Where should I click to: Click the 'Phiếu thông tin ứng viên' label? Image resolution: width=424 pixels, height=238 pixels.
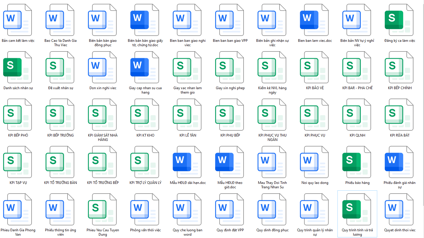coord(61,232)
